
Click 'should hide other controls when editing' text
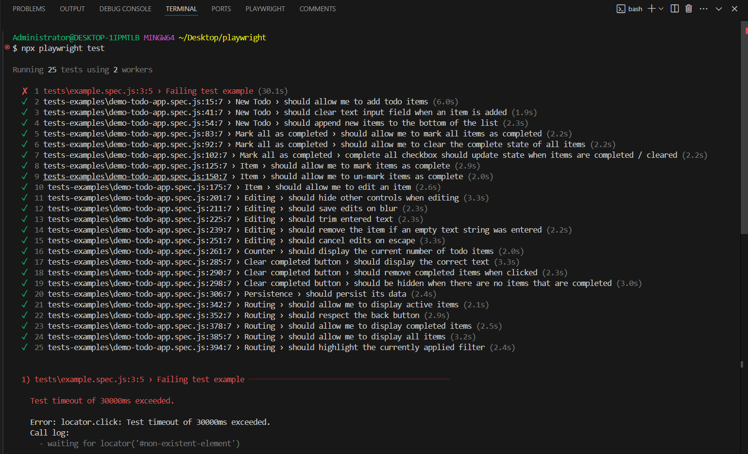pyautogui.click(x=374, y=198)
